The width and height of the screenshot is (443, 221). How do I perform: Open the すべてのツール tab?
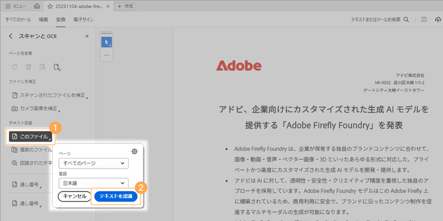point(18,19)
